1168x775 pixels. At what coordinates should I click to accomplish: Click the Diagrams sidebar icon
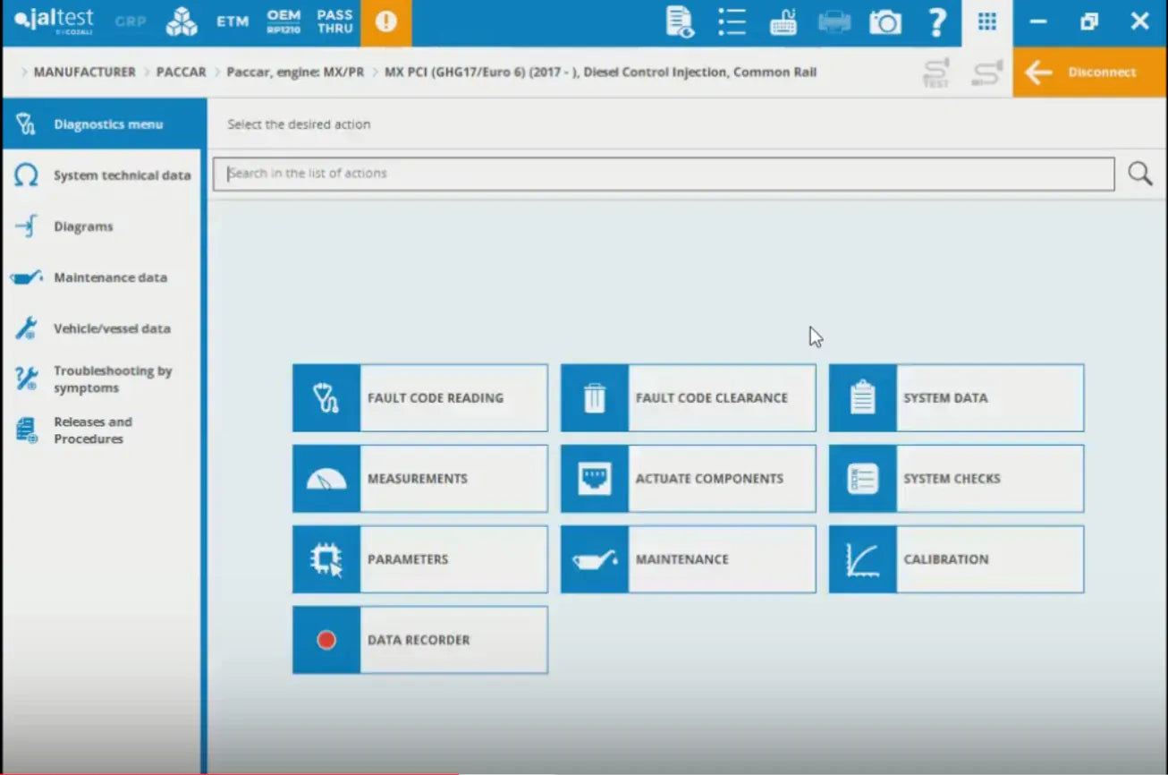pyautogui.click(x=26, y=226)
